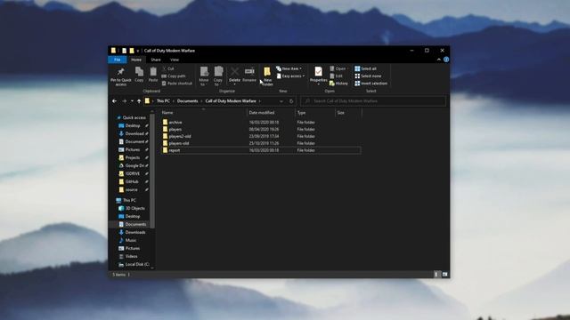Open Videos in navigation pane
Viewport: 570px width, 320px height.
coord(128,256)
